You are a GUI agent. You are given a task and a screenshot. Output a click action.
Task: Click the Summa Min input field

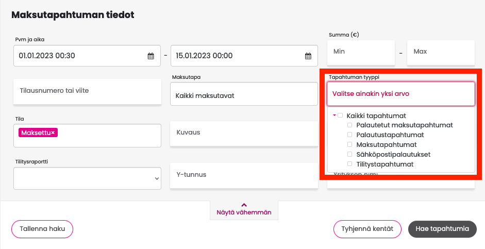(361, 53)
